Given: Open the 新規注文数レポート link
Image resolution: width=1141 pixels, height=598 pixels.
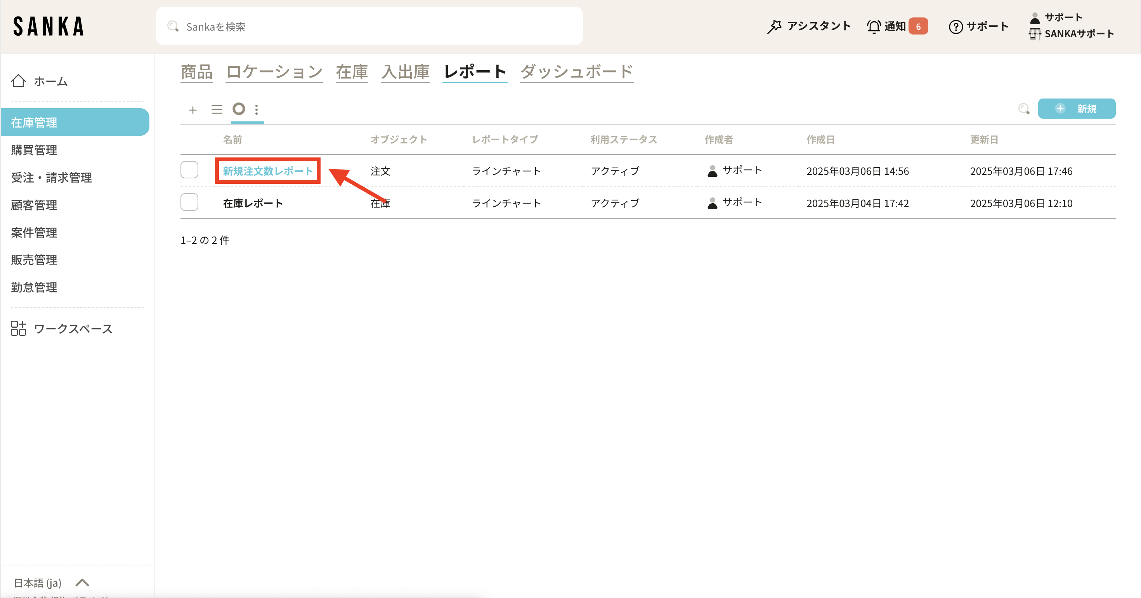Looking at the screenshot, I should click(267, 171).
